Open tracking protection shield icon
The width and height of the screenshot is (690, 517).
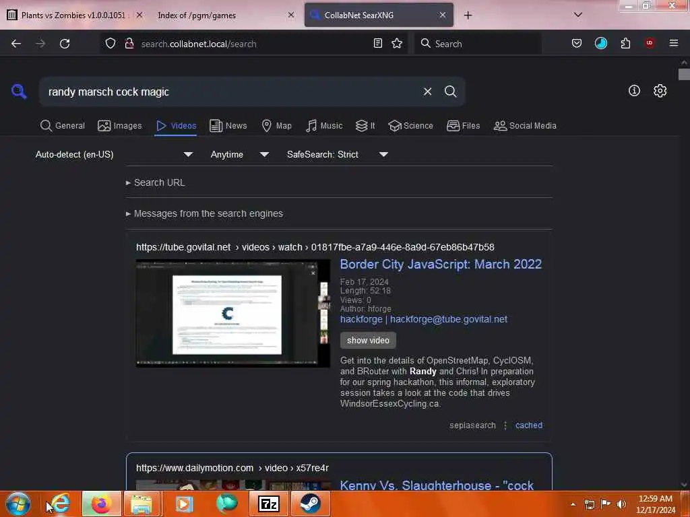(x=111, y=44)
